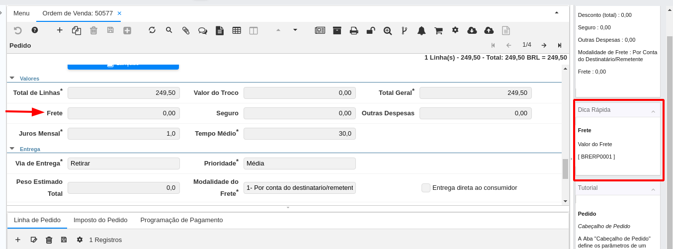
Task: Click the zoom across magnifier icon
Action: pos(388,30)
